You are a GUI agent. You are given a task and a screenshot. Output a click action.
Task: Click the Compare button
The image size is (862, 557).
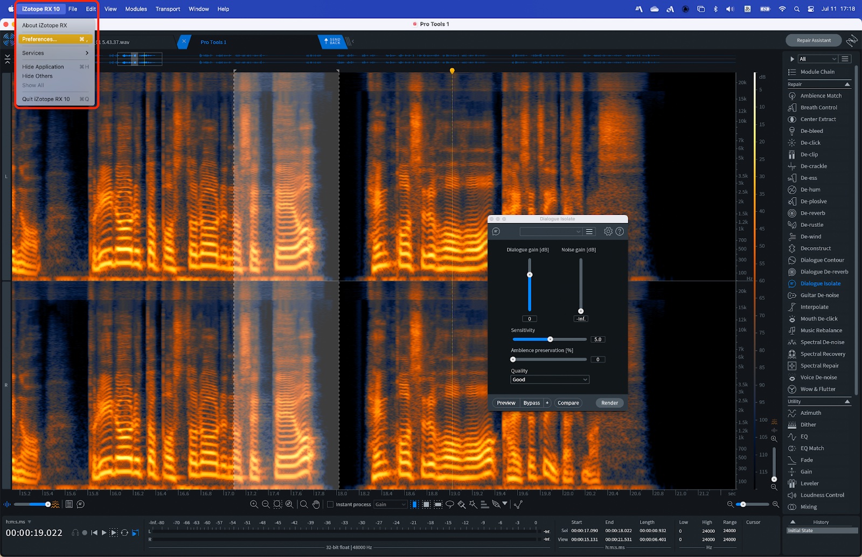click(x=568, y=403)
